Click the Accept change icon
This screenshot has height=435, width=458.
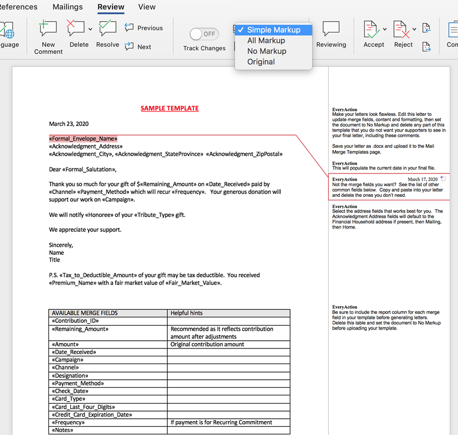click(373, 28)
